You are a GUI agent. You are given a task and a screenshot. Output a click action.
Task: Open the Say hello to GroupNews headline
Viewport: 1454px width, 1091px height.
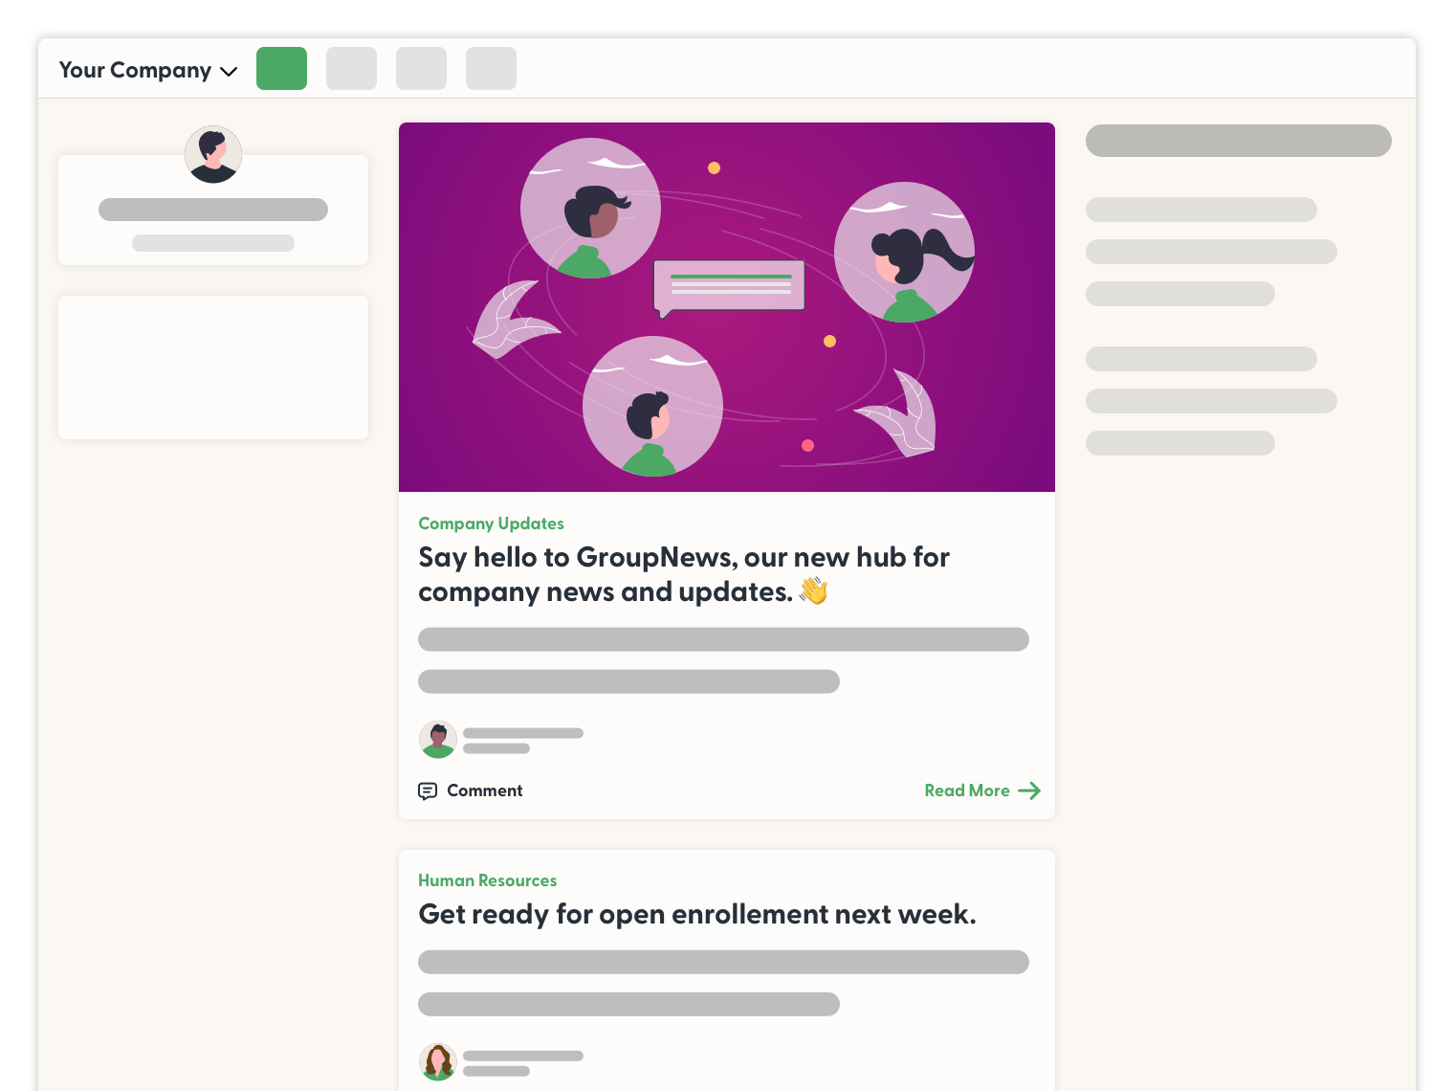684,574
